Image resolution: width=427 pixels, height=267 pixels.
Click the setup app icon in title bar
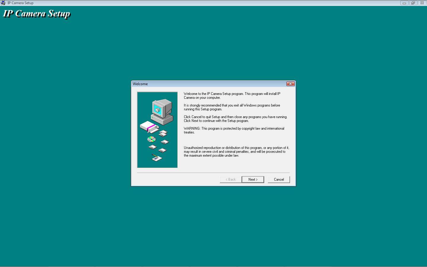click(x=3, y=3)
